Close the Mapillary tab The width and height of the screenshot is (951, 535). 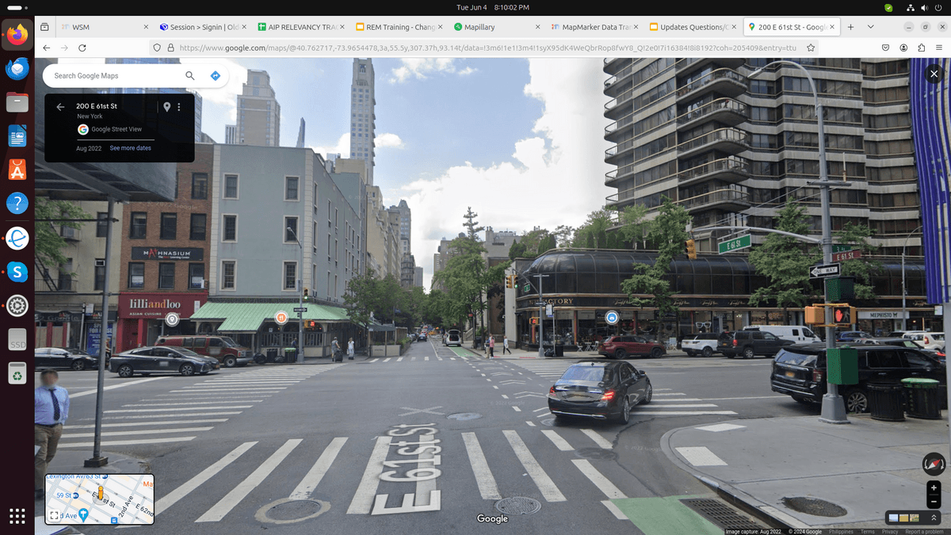(x=538, y=27)
